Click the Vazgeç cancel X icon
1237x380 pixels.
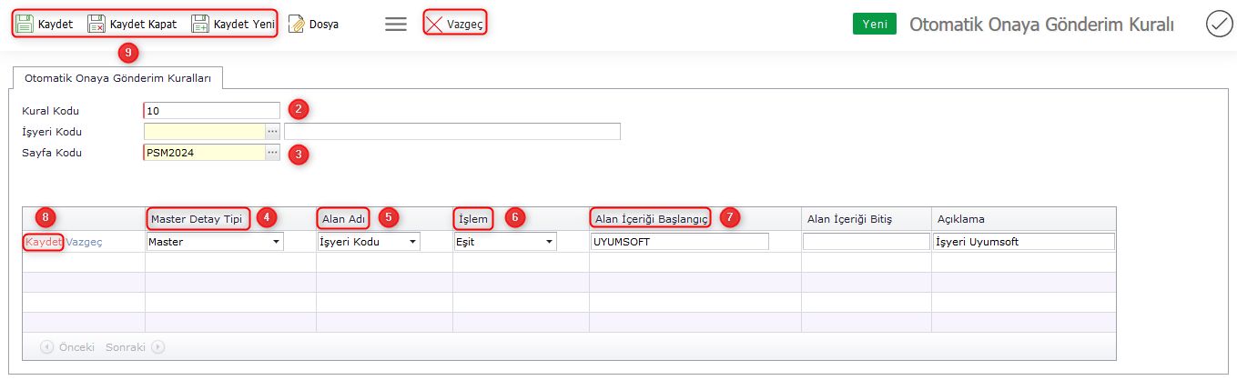(x=435, y=24)
